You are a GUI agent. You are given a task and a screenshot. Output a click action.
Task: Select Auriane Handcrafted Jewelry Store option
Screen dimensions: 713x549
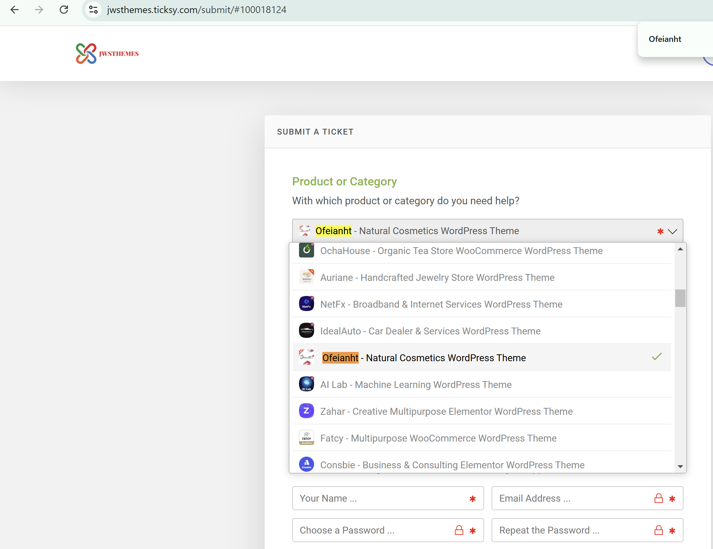pyautogui.click(x=437, y=277)
